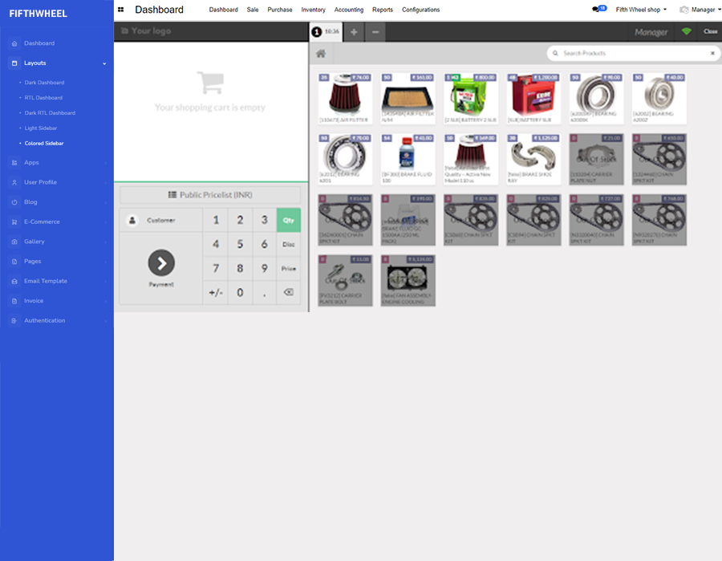
Task: Switch numpad to Disc mode
Action: point(289,244)
